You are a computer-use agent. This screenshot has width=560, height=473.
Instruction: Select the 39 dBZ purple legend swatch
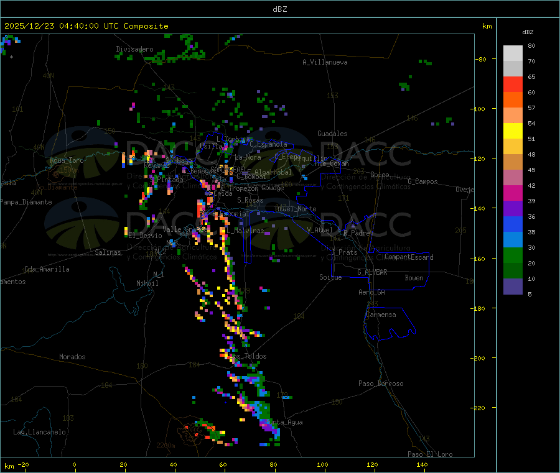513,209
